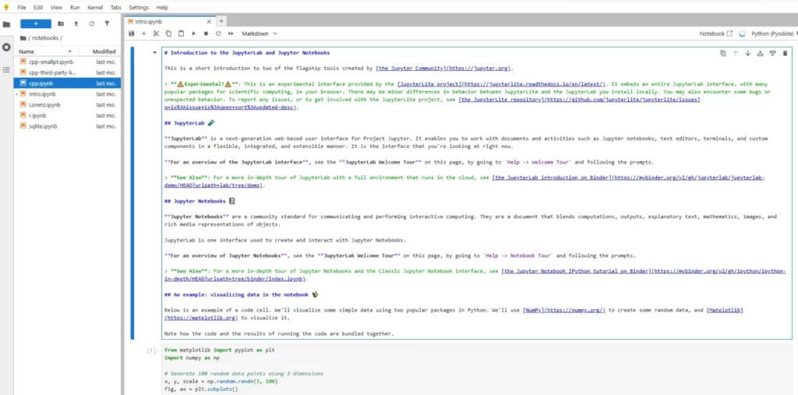Interrupt the kernel with the stop icon

(x=206, y=34)
